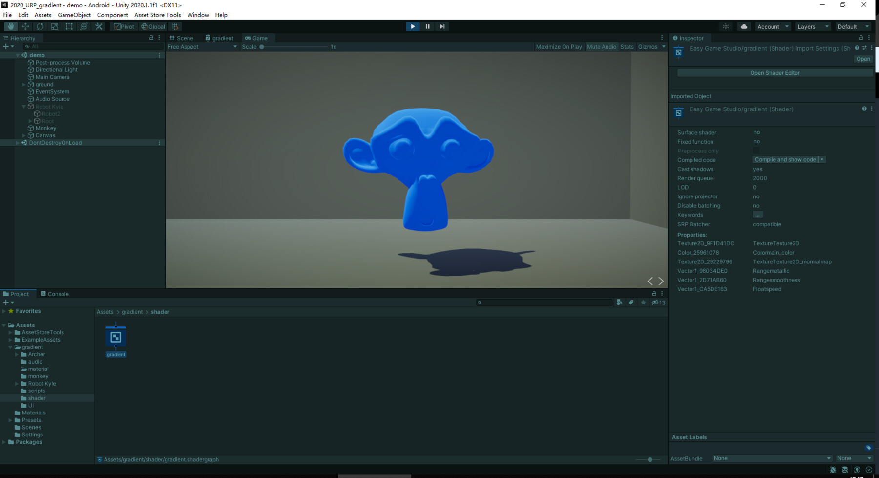
Task: Adjust the Project icon size slider
Action: point(648,459)
